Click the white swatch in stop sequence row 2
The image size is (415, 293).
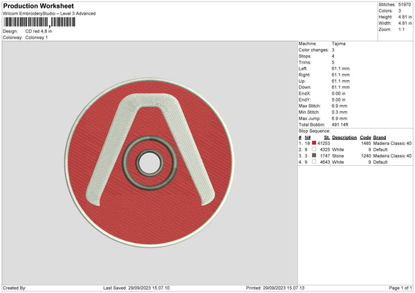(x=314, y=149)
